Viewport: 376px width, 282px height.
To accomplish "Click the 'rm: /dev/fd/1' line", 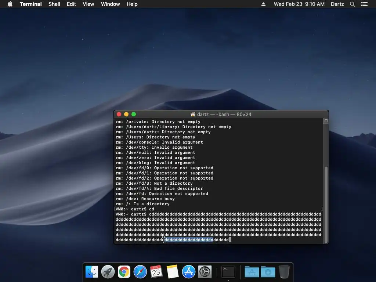I will [x=164, y=173].
